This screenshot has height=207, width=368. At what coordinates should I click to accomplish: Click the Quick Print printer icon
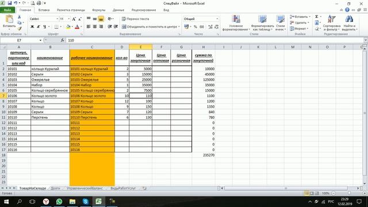[39, 3]
